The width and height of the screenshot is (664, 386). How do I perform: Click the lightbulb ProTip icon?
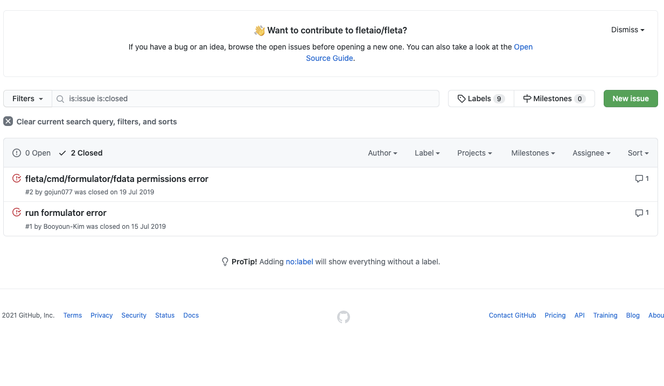[225, 262]
